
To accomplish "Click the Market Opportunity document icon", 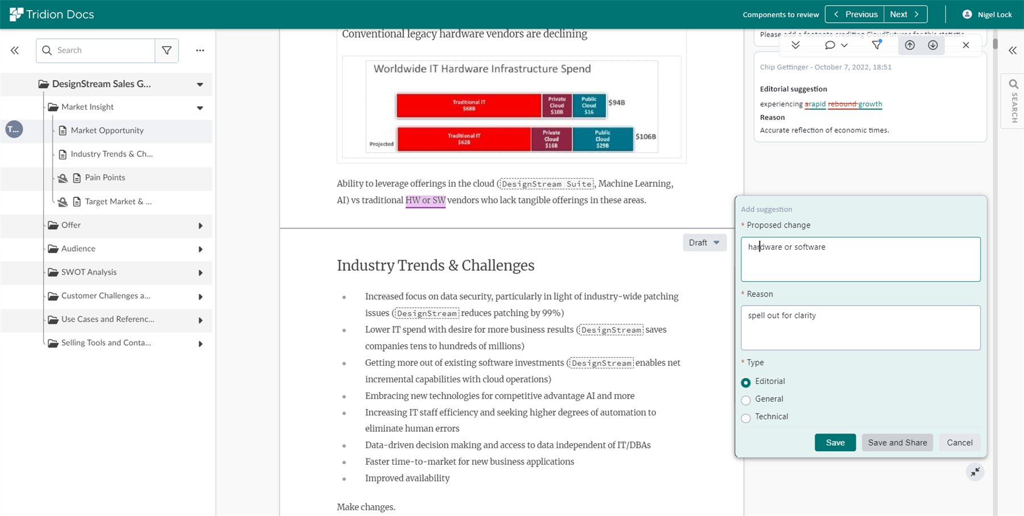I will point(63,131).
